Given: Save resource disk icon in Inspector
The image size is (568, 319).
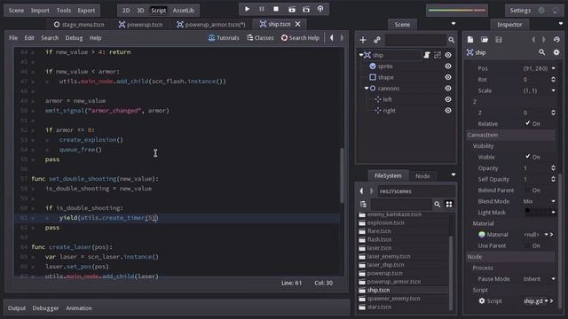Looking at the screenshot, I should click(x=499, y=39).
